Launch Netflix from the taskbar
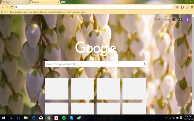The image size is (194, 121). [56, 118]
